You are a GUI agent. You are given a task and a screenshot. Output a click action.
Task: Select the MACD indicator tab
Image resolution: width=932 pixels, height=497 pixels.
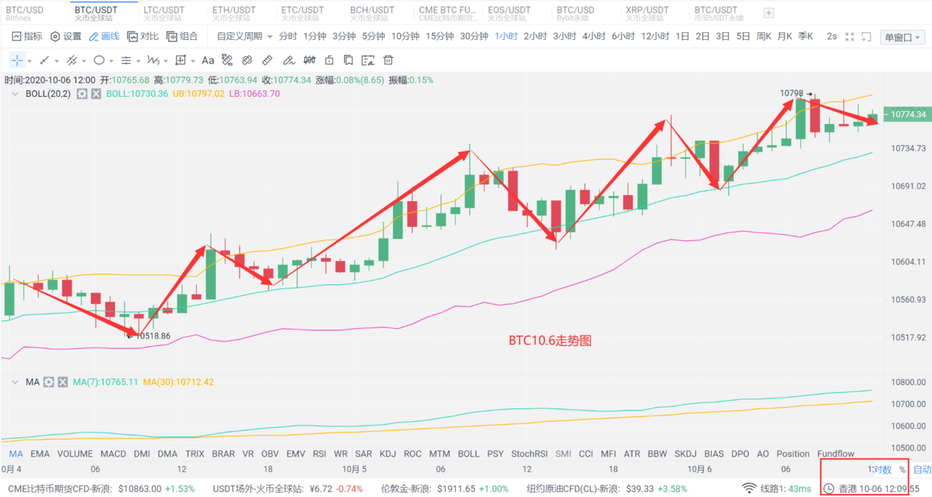pyautogui.click(x=113, y=453)
